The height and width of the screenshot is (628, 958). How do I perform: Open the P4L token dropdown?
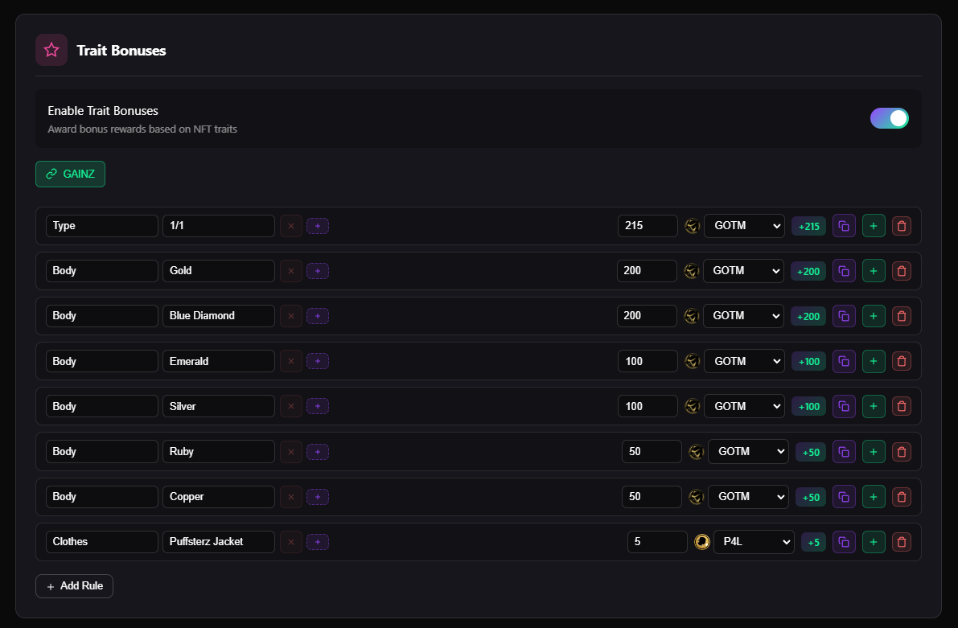pos(753,542)
